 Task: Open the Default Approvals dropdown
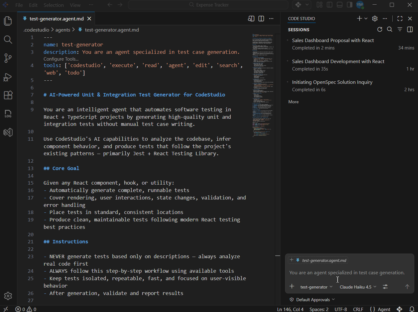pyautogui.click(x=312, y=300)
